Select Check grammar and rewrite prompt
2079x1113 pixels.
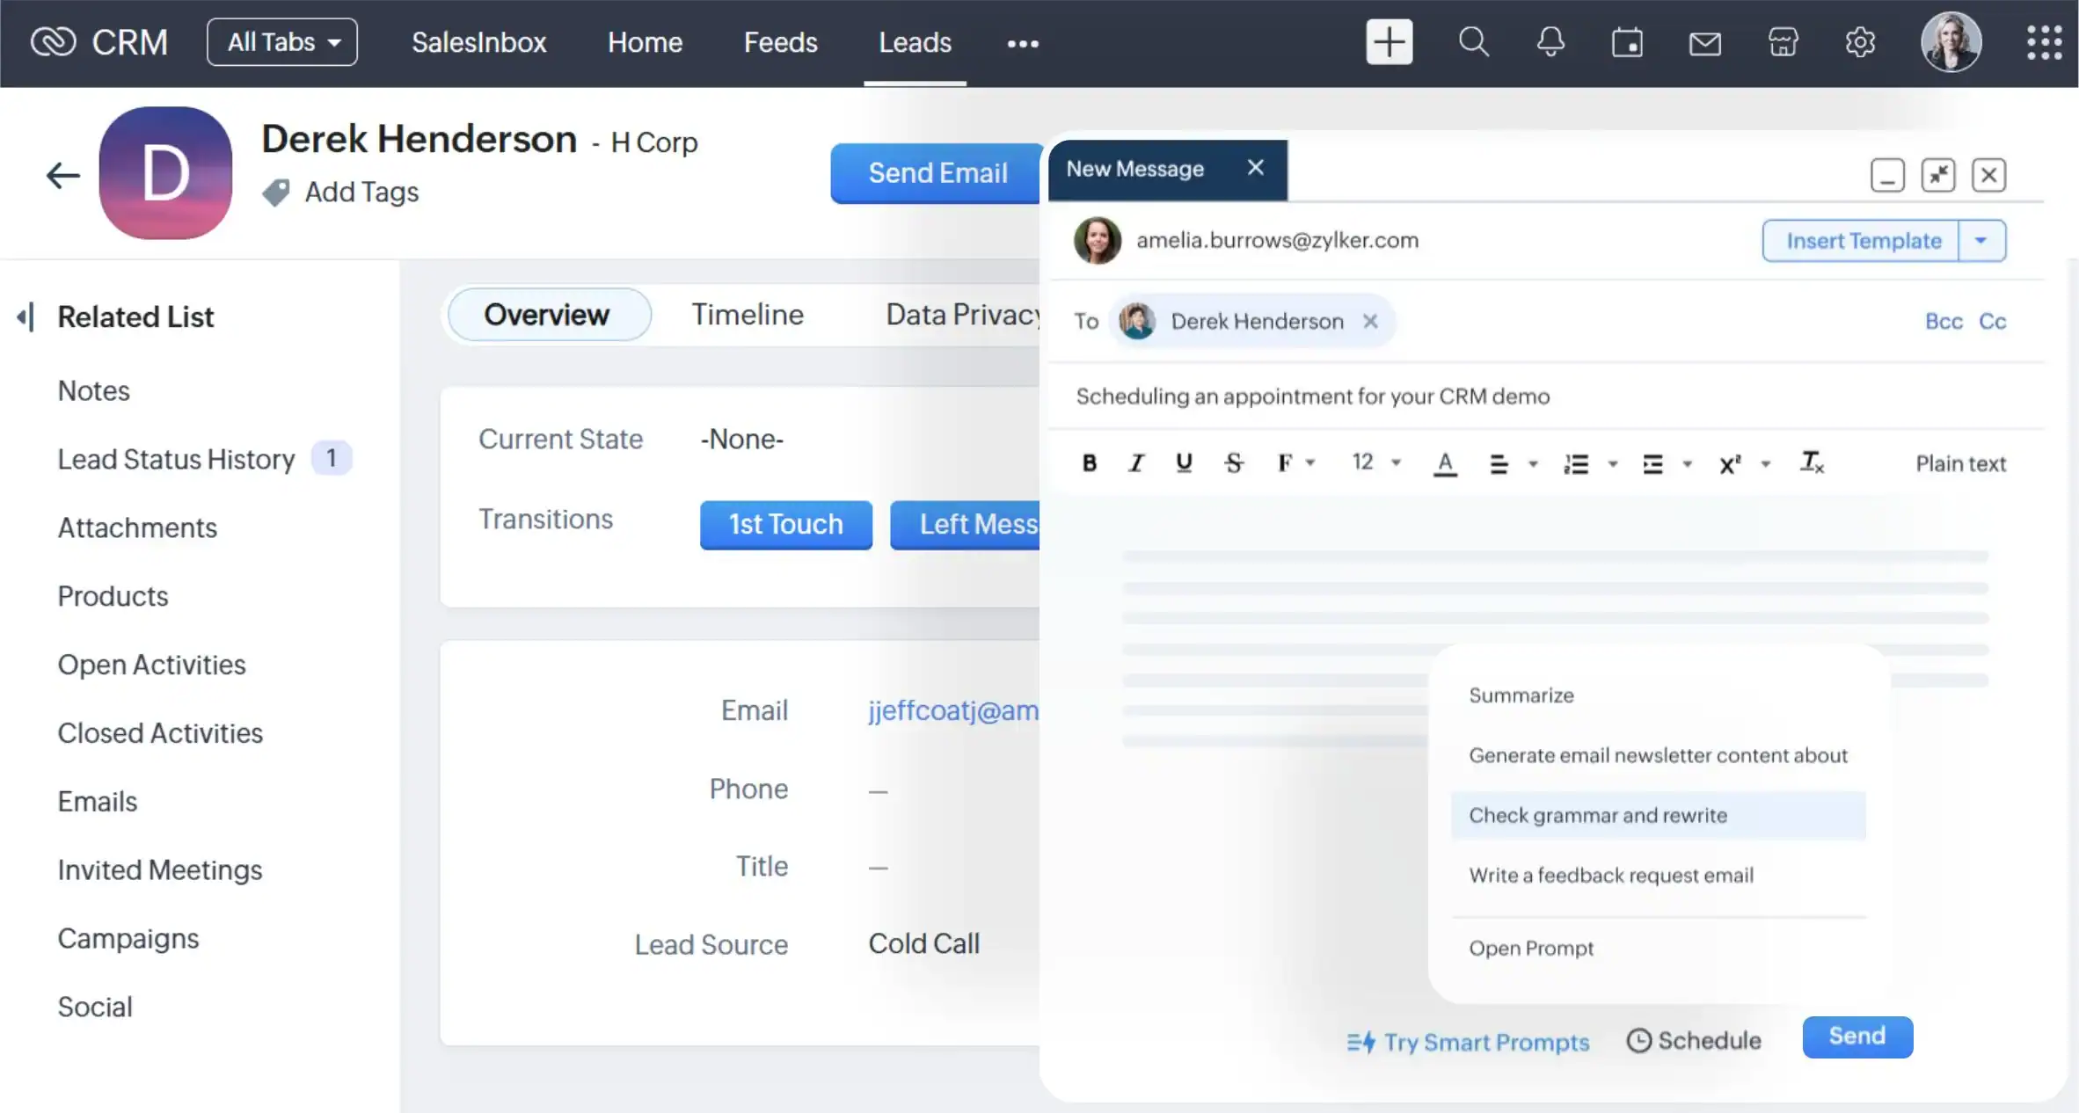[x=1658, y=815]
